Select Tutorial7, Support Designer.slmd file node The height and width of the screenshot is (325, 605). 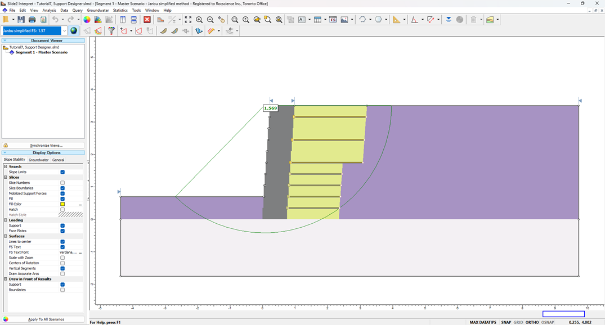pos(34,47)
